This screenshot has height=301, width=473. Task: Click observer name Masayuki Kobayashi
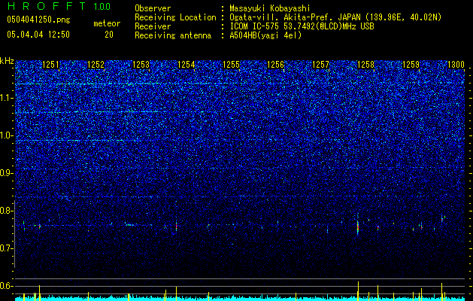pyautogui.click(x=270, y=8)
